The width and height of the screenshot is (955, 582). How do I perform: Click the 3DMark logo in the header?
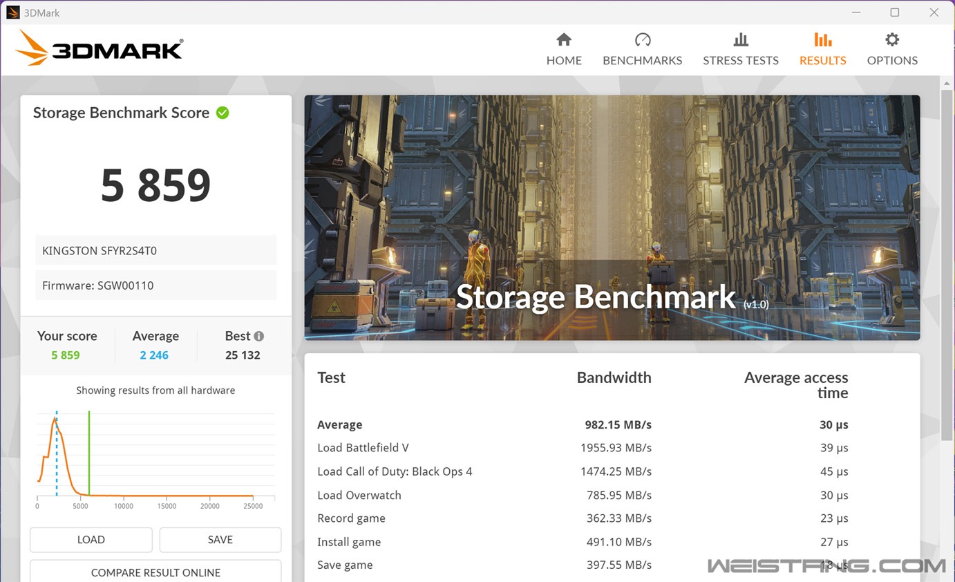[x=100, y=48]
